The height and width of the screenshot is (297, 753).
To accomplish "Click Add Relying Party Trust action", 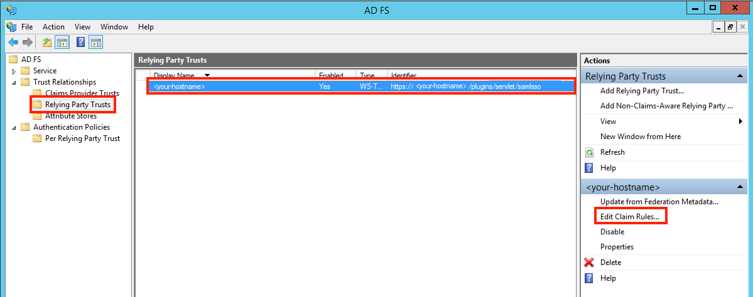I will (642, 91).
